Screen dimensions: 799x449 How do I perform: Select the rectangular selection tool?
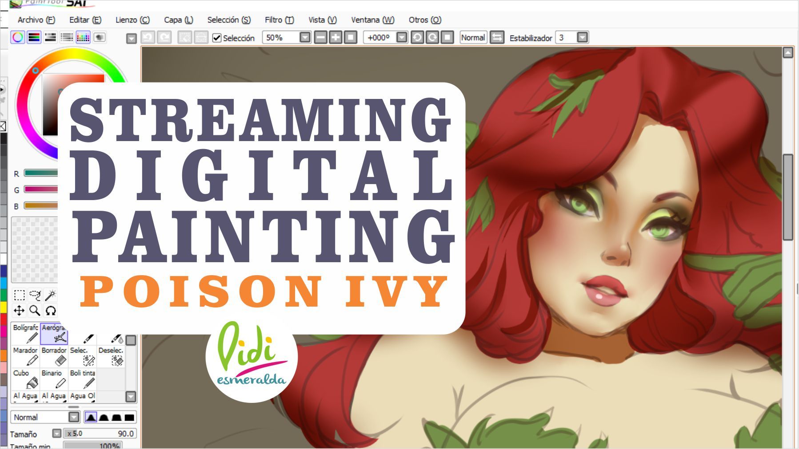click(x=19, y=295)
